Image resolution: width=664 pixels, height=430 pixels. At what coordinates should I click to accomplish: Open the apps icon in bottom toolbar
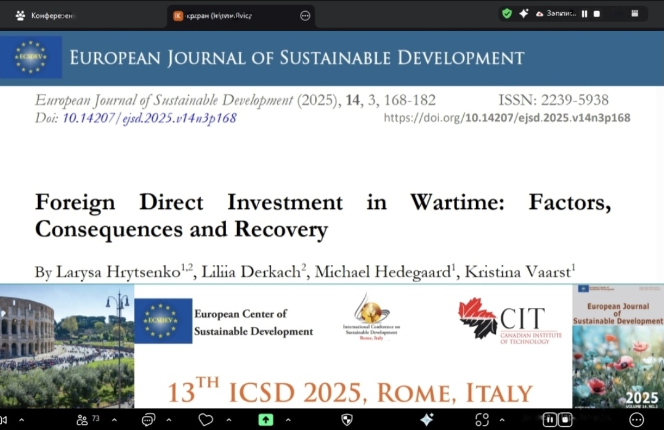point(482,420)
